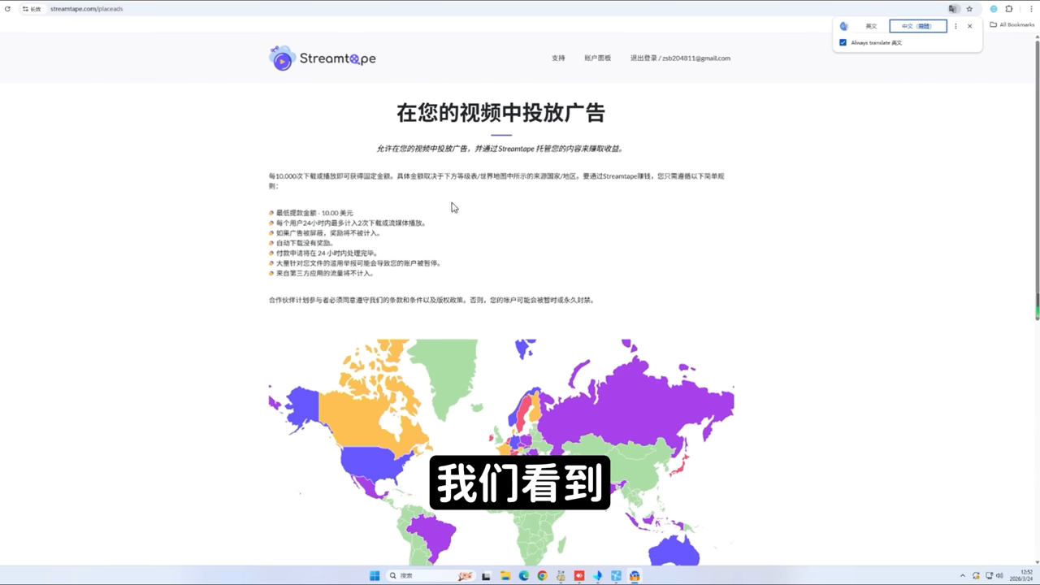1040x585 pixels.
Task: Uncheck Always translate 英文 checkbox
Action: click(x=843, y=42)
